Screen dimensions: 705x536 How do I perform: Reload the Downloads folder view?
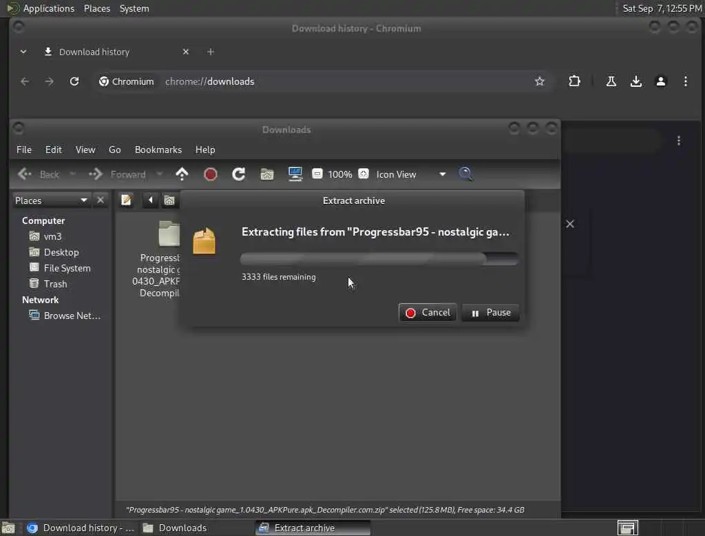238,174
